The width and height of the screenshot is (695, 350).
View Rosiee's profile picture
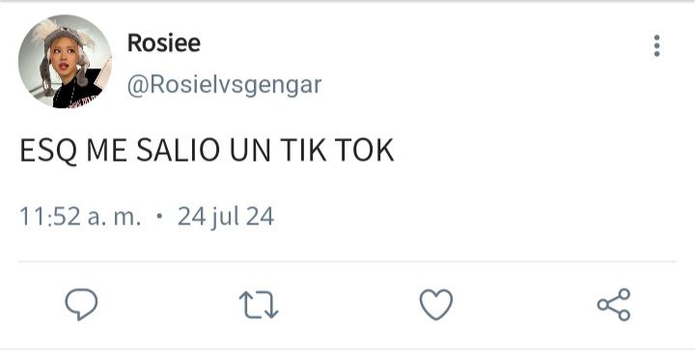(66, 62)
